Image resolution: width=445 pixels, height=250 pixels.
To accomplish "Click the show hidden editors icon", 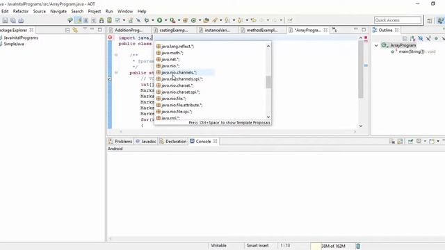I will pyautogui.click(x=334, y=30).
